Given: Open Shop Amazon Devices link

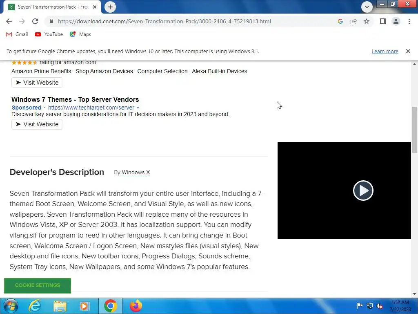Looking at the screenshot, I should (104, 71).
